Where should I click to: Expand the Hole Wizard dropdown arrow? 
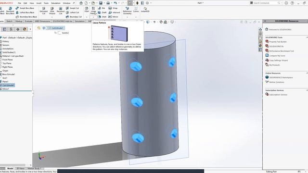coord(52,17)
